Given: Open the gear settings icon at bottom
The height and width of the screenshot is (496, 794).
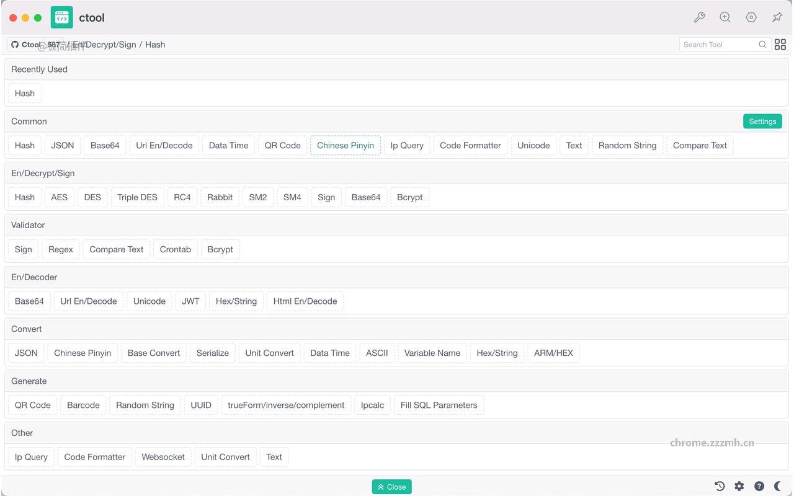Looking at the screenshot, I should [739, 486].
